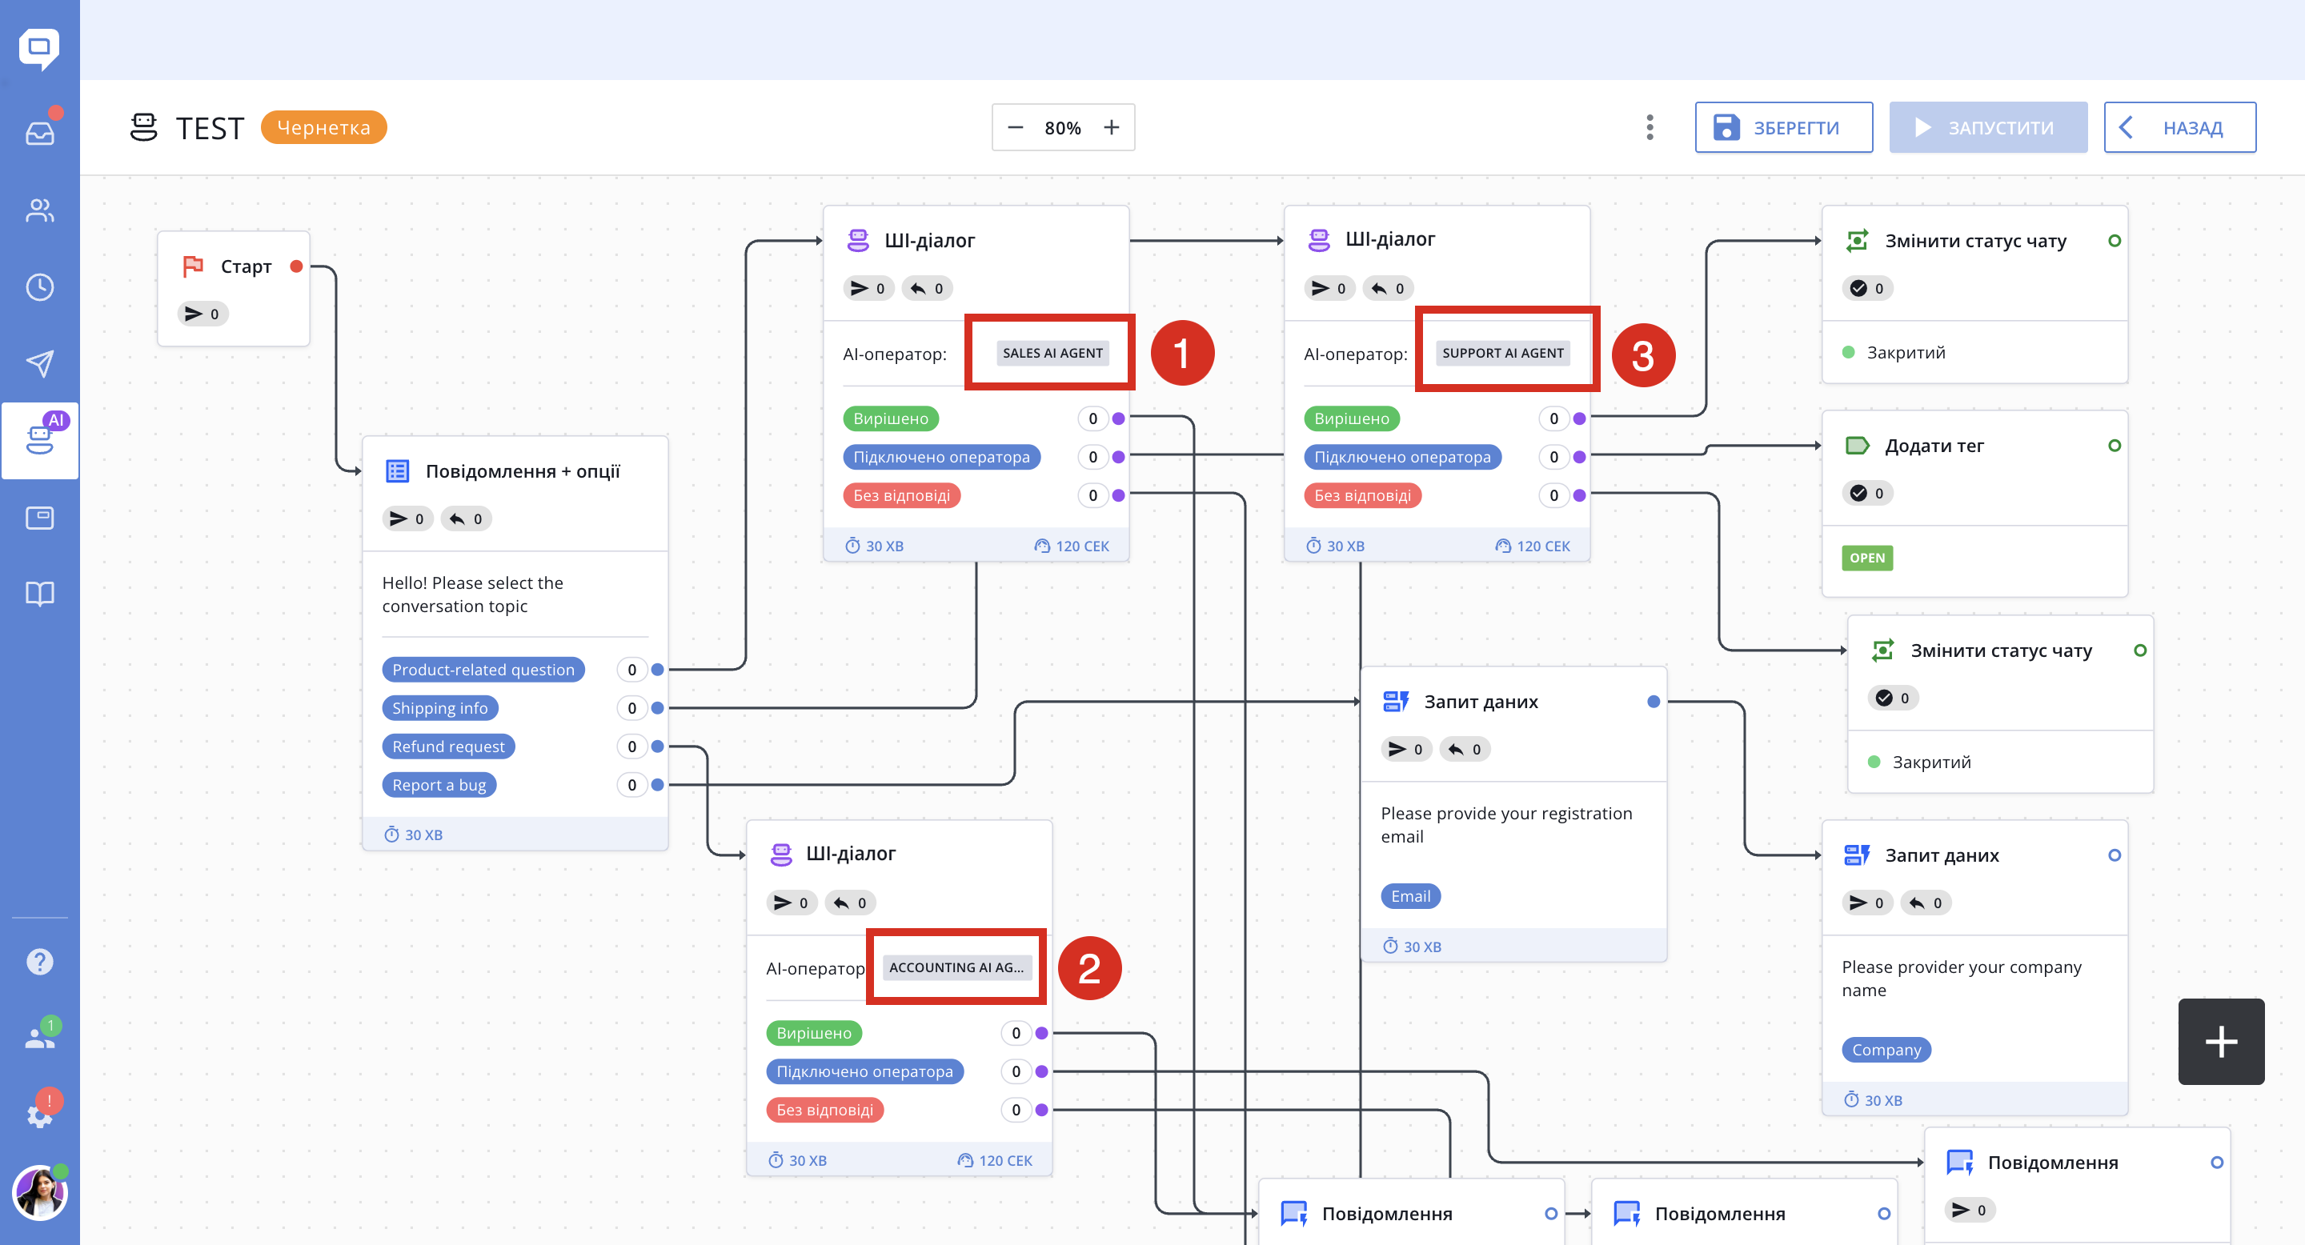Image resolution: width=2305 pixels, height=1245 pixels.
Task: Click the bottom-left Повідомлення block icon
Action: point(1294,1214)
